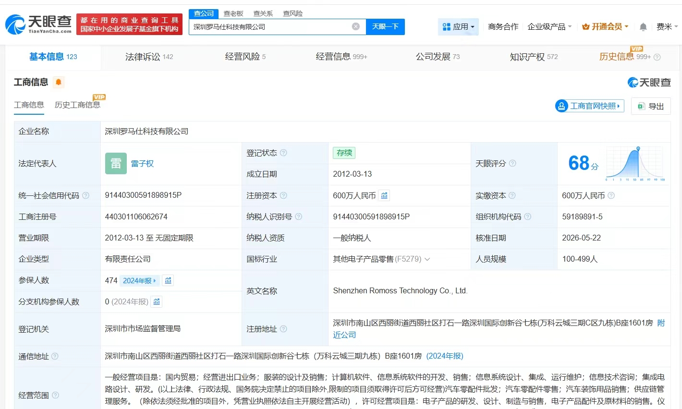Viewport: 682px width, 409px height.
Task: Click the company name search input field
Action: pos(270,27)
